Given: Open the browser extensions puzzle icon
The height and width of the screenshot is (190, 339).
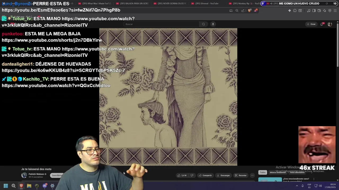Looking at the screenshot, I should pos(295,11).
